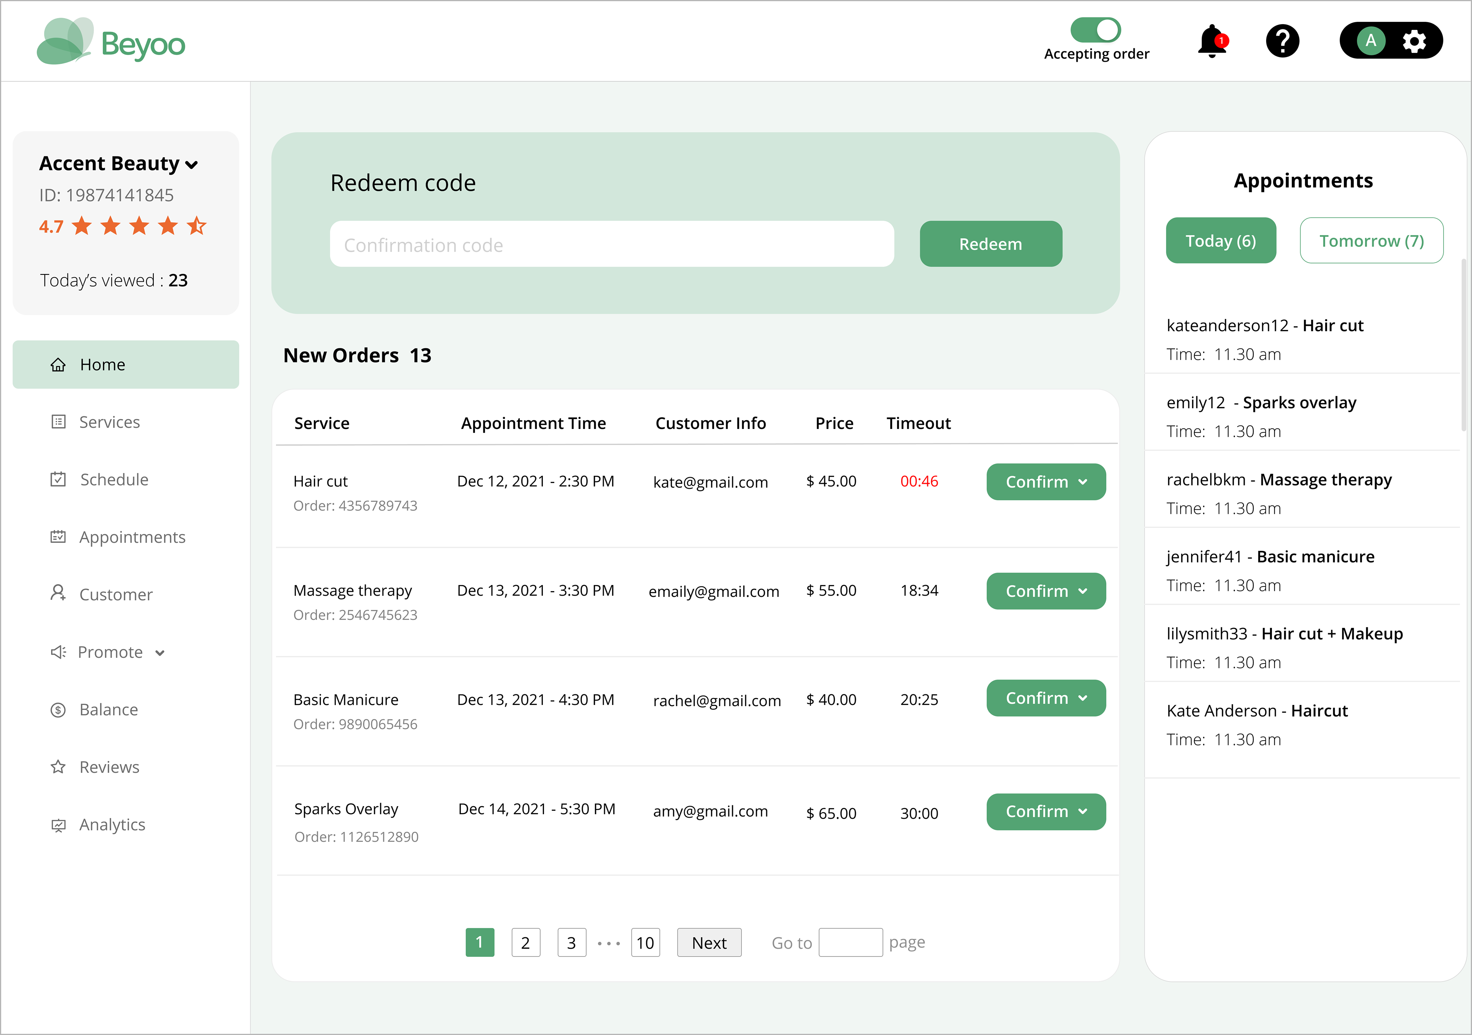Viewport: 1472px width, 1035px height.
Task: Click the Promote megaphone icon
Action: tap(58, 652)
